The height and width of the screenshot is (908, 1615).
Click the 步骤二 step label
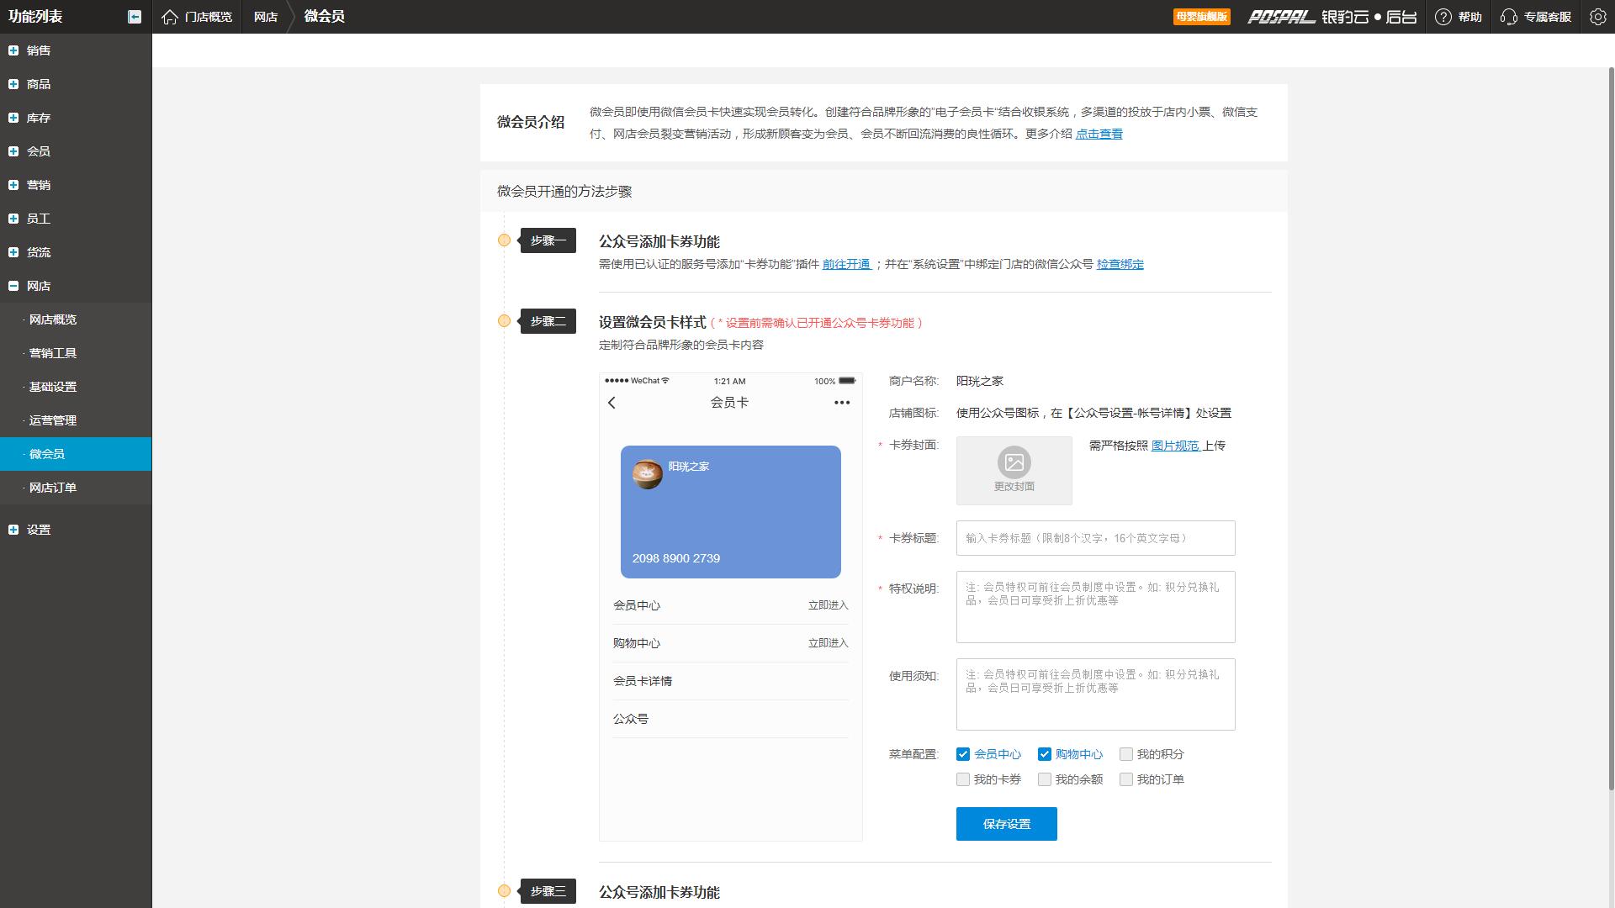tap(548, 321)
